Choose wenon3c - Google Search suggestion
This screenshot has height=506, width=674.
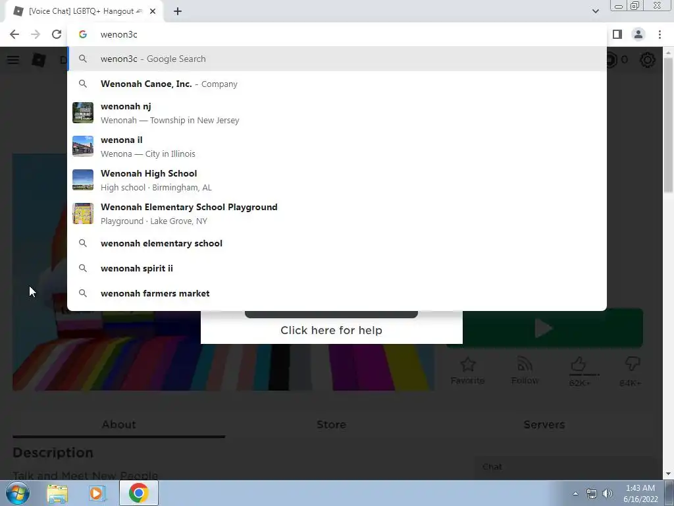(337, 59)
